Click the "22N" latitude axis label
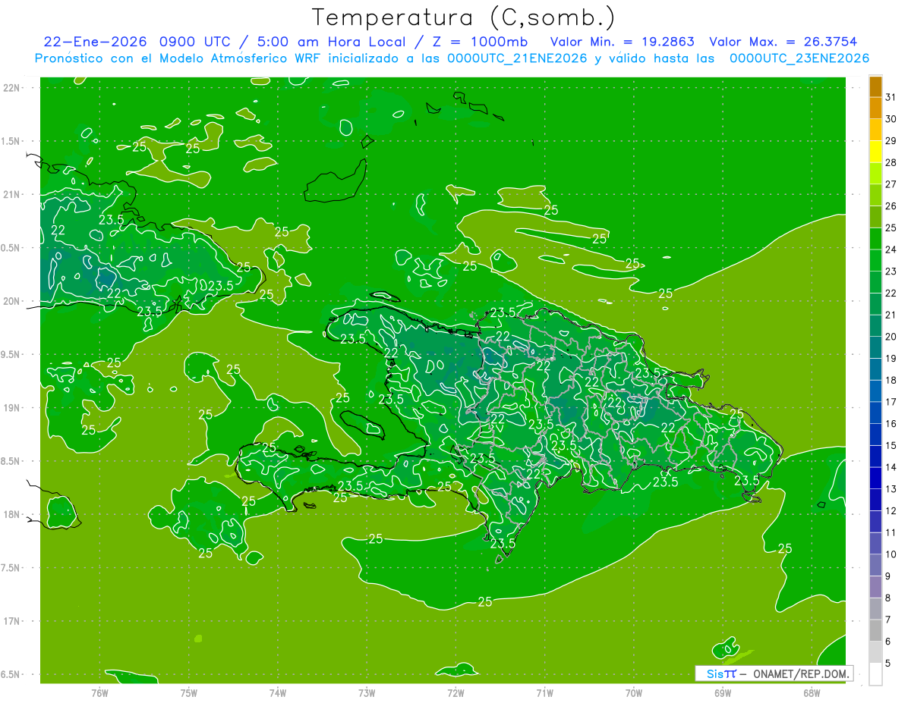 coord(13,88)
